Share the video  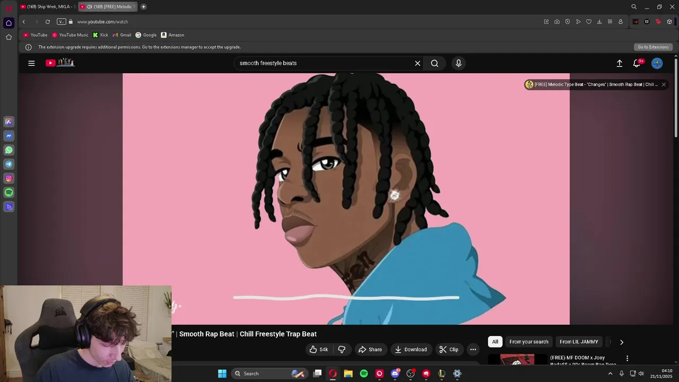(370, 350)
